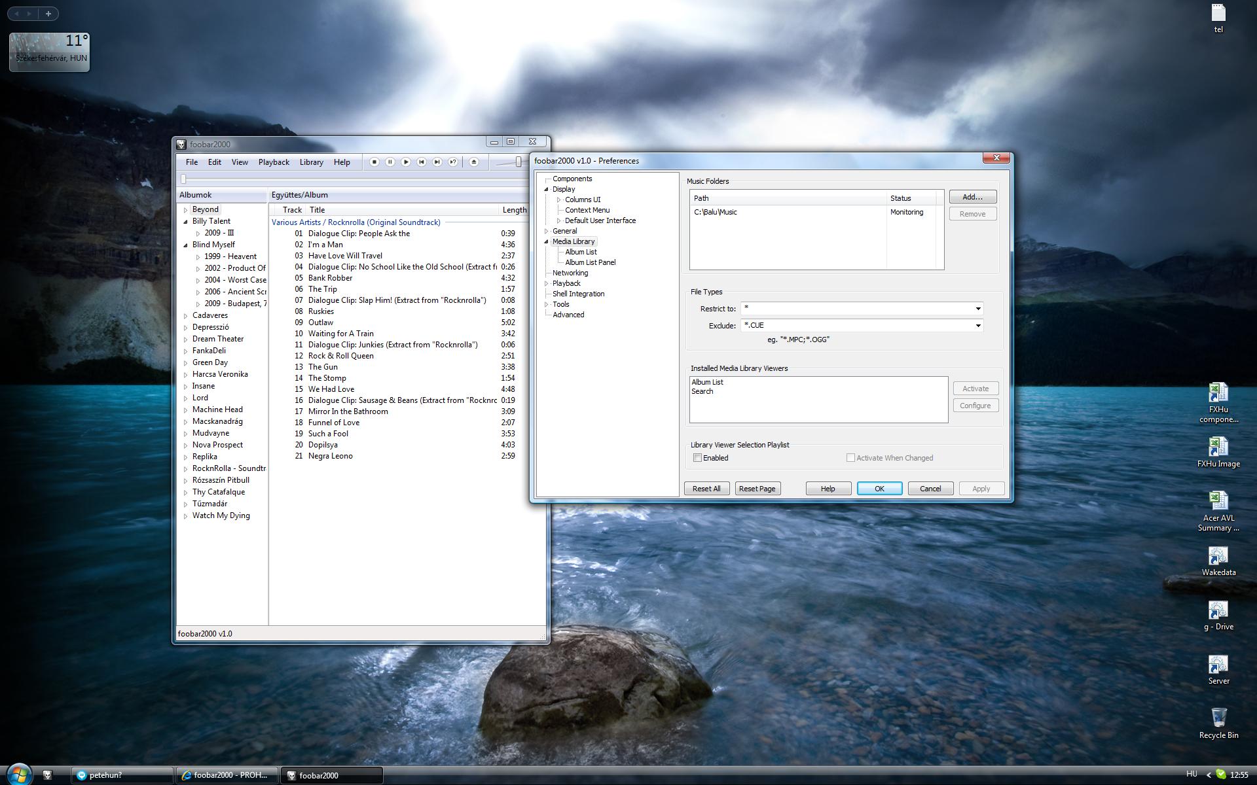Screen dimensions: 1257x785
Task: Open the Restrict to dropdown
Action: (x=978, y=309)
